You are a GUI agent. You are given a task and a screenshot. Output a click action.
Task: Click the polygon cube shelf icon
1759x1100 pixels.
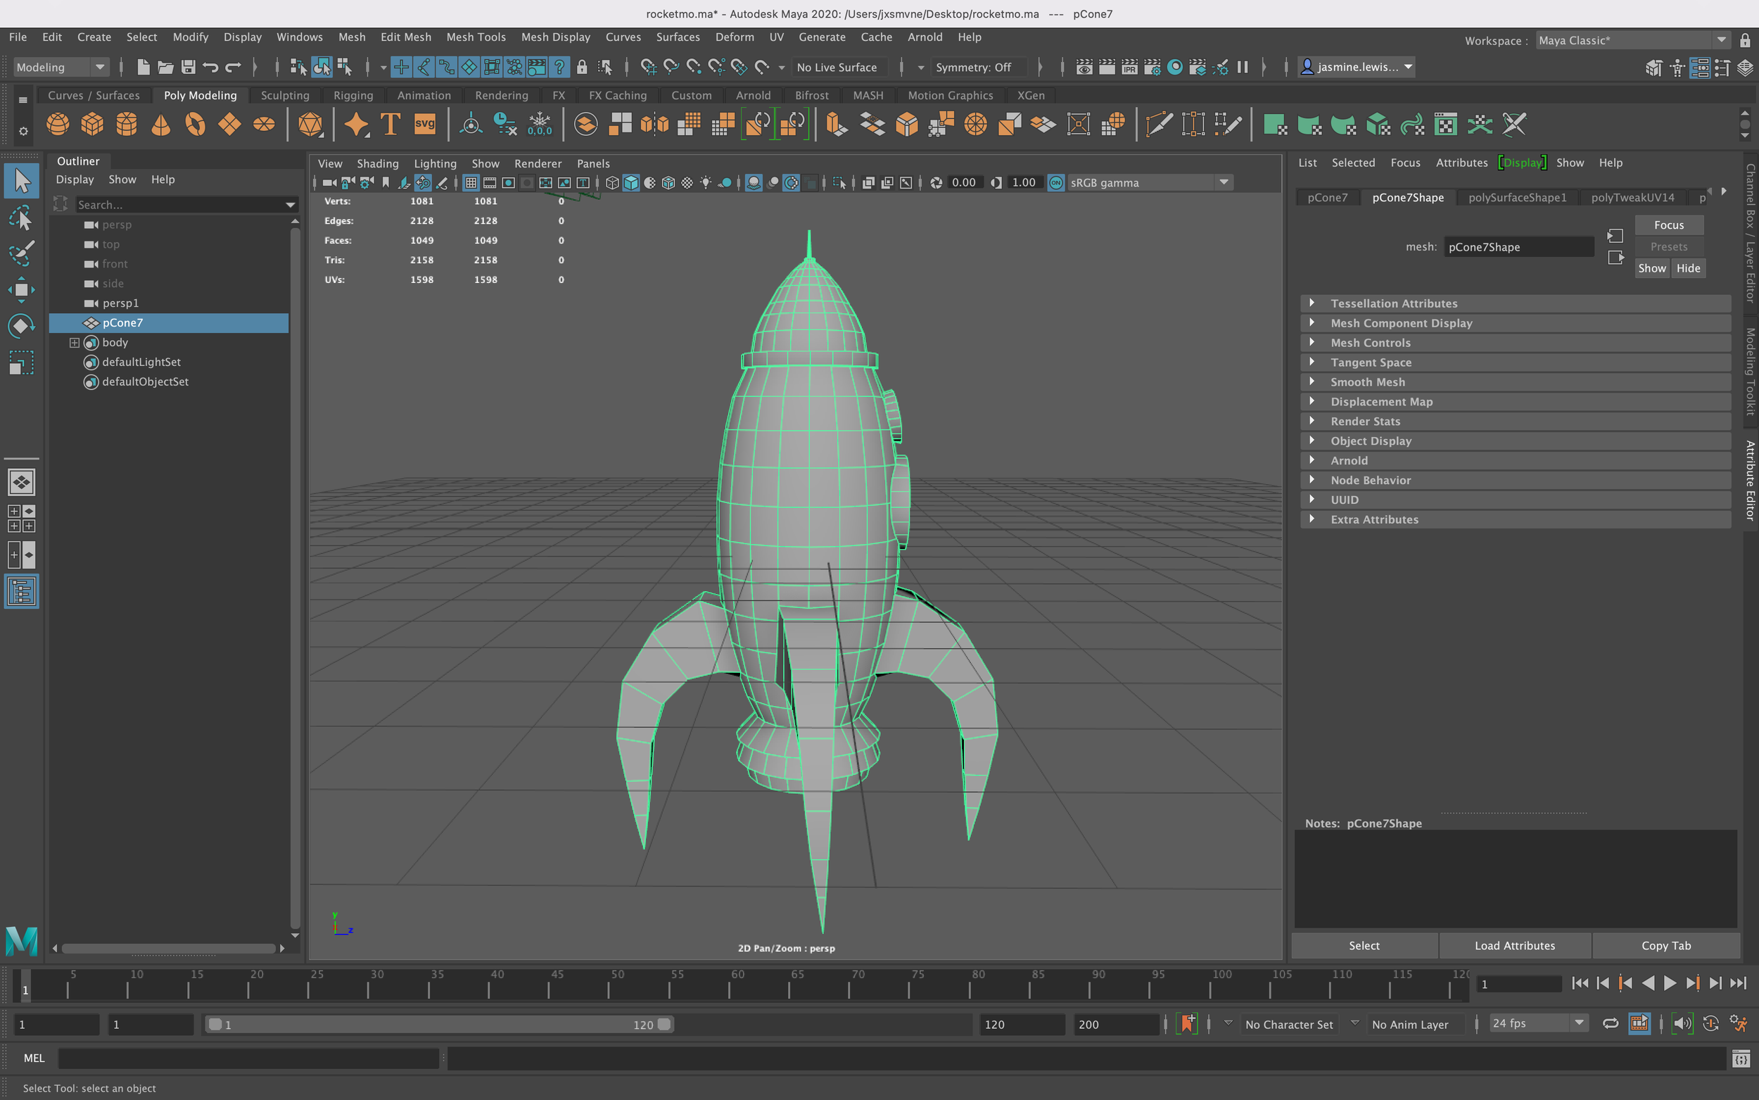coord(92,125)
